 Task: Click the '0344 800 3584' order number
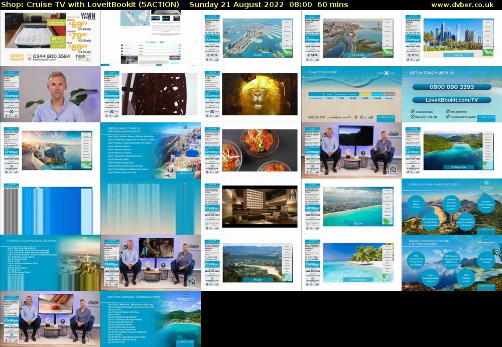pos(51,56)
